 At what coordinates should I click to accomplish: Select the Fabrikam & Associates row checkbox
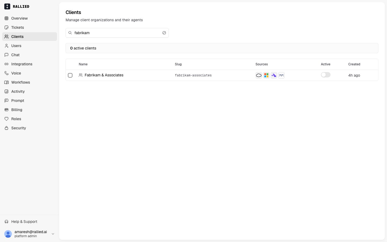pos(70,75)
